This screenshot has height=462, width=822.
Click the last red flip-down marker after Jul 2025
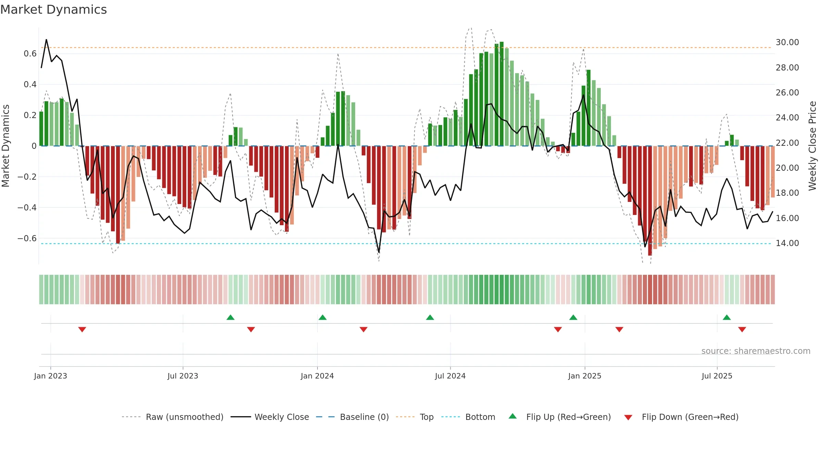tap(742, 330)
